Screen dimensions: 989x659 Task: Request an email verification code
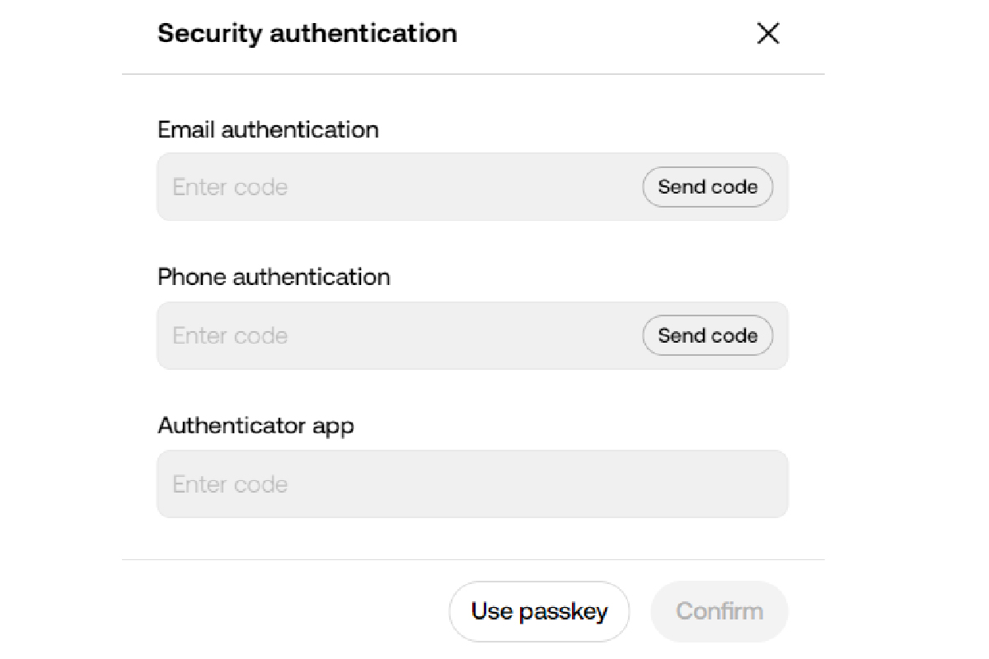[707, 187]
